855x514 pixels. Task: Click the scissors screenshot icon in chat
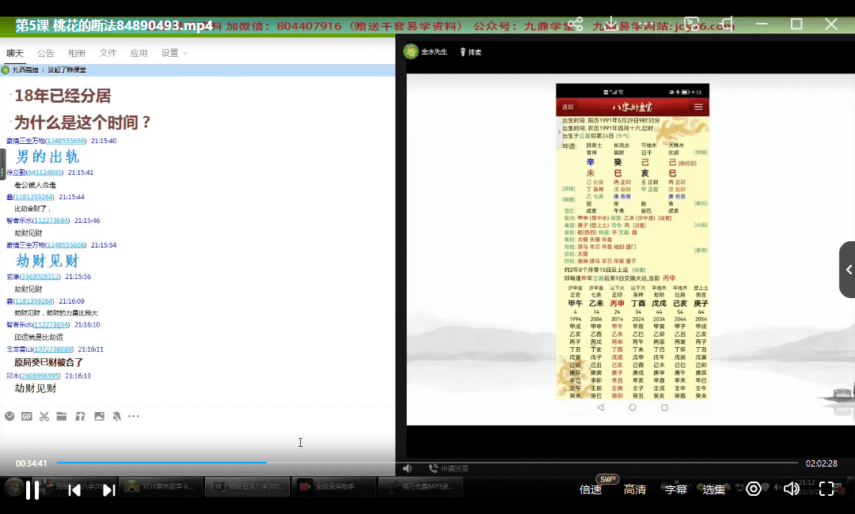pos(44,416)
